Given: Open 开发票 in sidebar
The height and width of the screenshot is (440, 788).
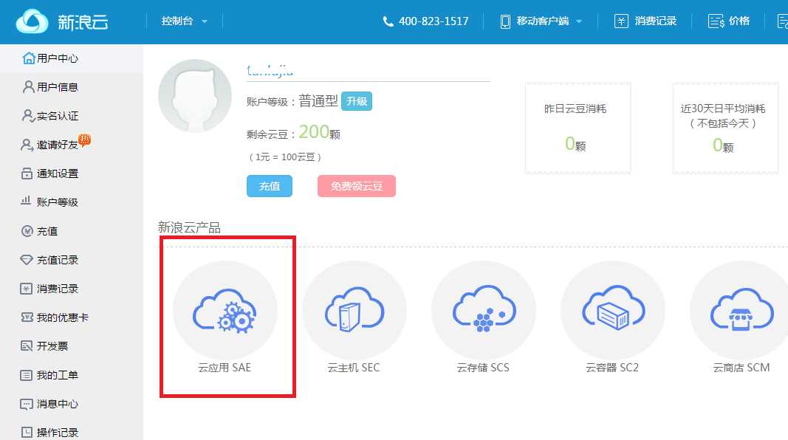Looking at the screenshot, I should (x=52, y=346).
